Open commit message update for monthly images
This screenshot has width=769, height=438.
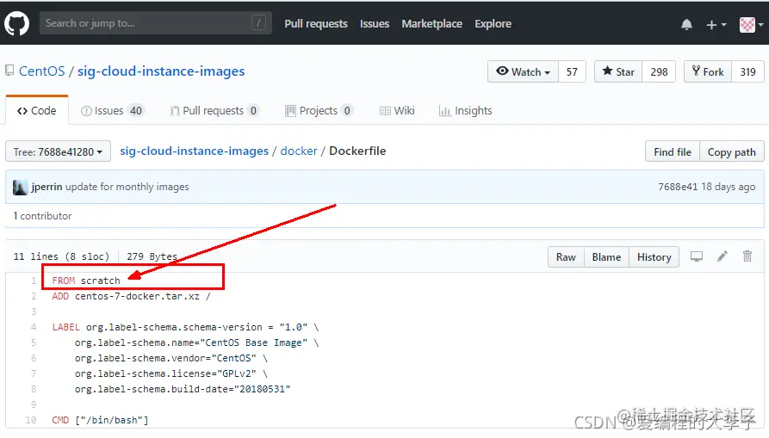pyautogui.click(x=127, y=187)
